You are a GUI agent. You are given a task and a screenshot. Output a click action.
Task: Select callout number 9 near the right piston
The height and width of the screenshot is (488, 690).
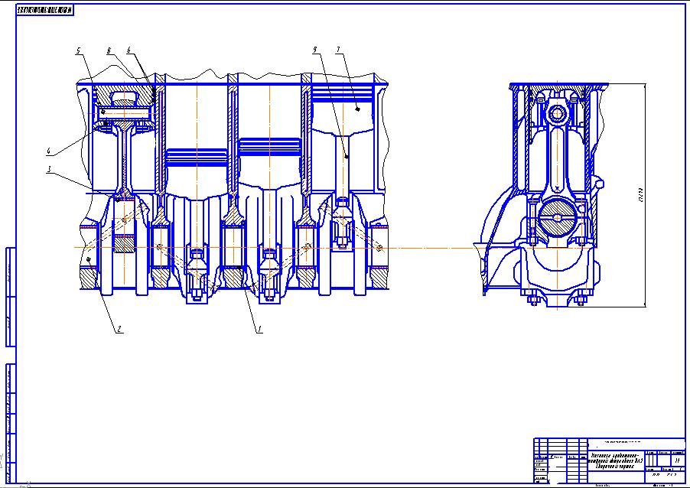[314, 51]
